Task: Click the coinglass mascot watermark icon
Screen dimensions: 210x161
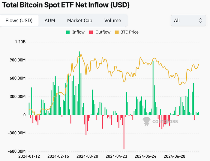Action: tap(146, 121)
